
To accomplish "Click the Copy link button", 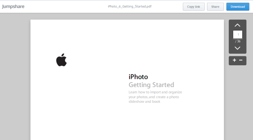I will point(194,7).
